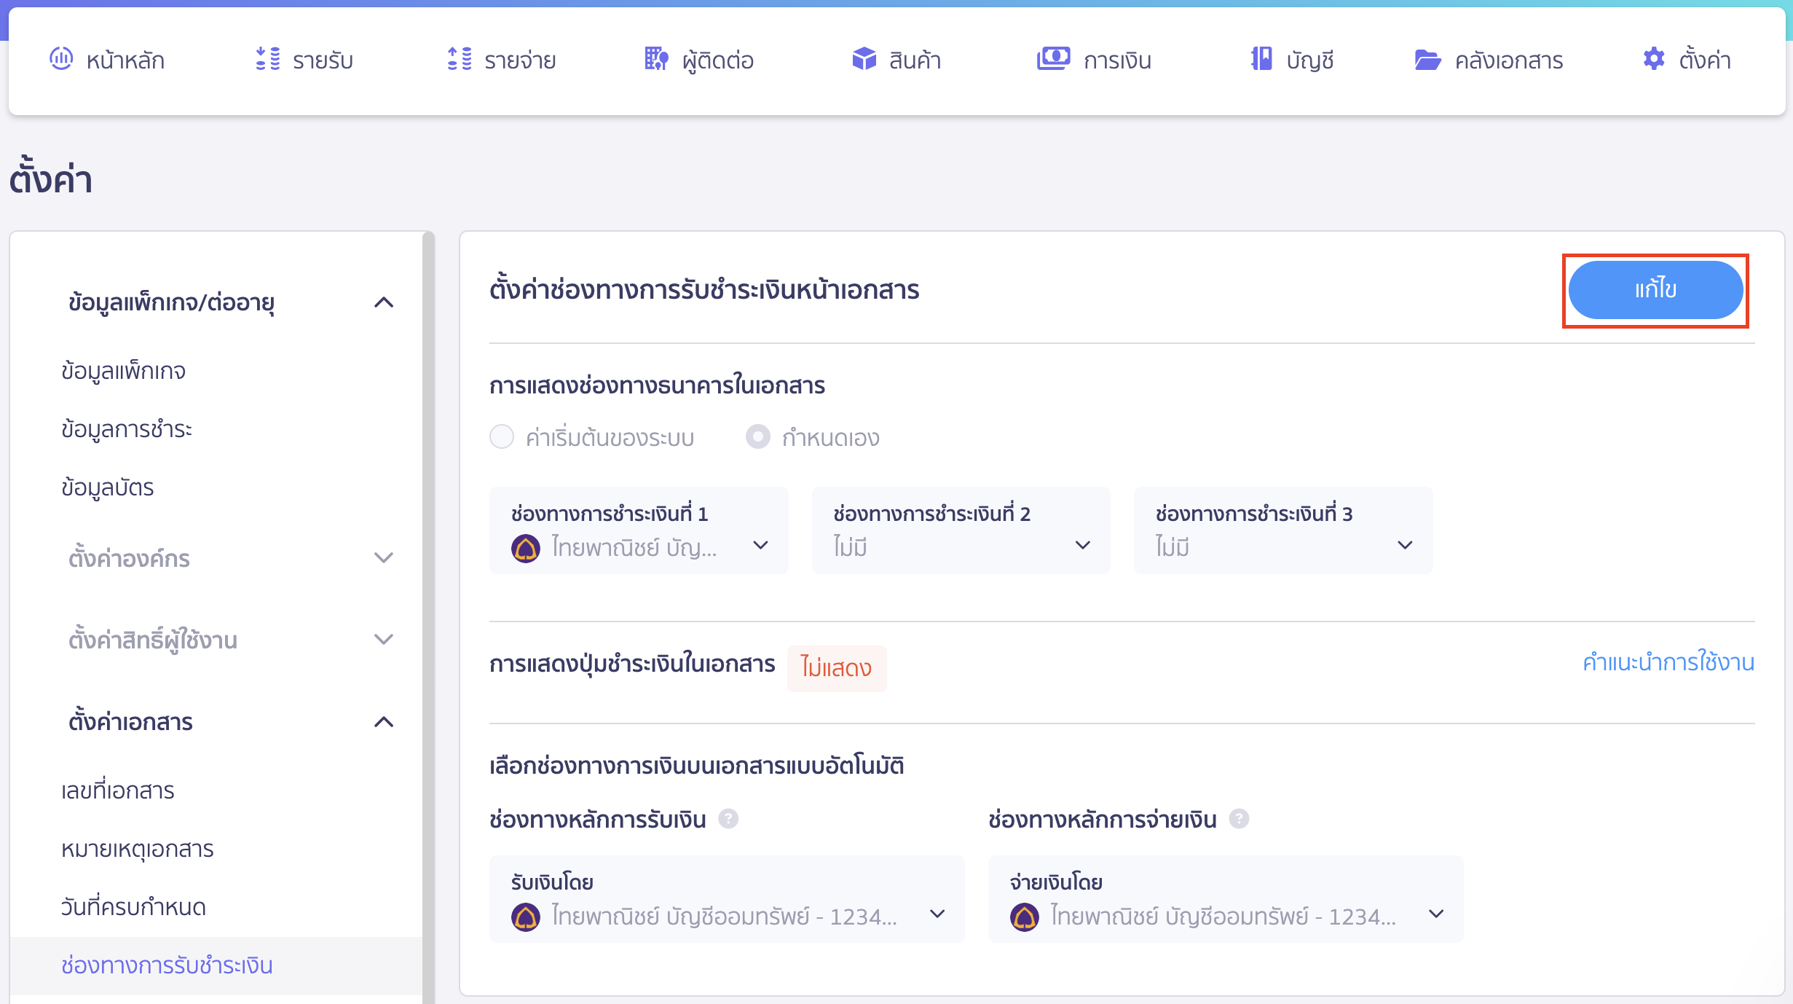1793x1004 pixels.
Task: Open ช่องทางการชำระเงินที่ 3 dropdown
Action: tap(1283, 530)
